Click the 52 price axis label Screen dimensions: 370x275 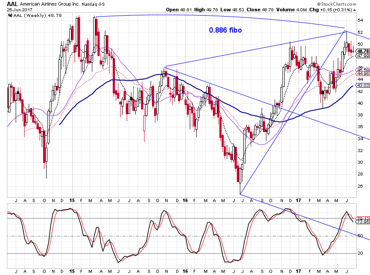pyautogui.click(x=360, y=32)
